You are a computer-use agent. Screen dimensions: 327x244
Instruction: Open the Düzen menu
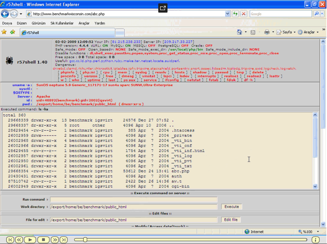22,23
